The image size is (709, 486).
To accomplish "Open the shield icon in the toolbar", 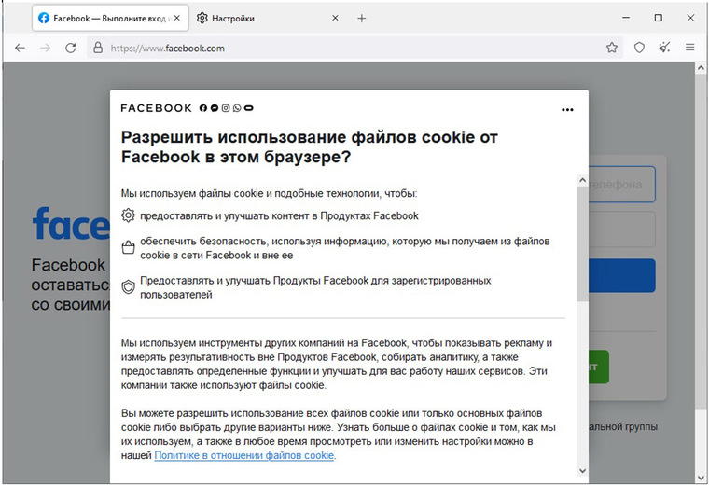I will pos(639,48).
